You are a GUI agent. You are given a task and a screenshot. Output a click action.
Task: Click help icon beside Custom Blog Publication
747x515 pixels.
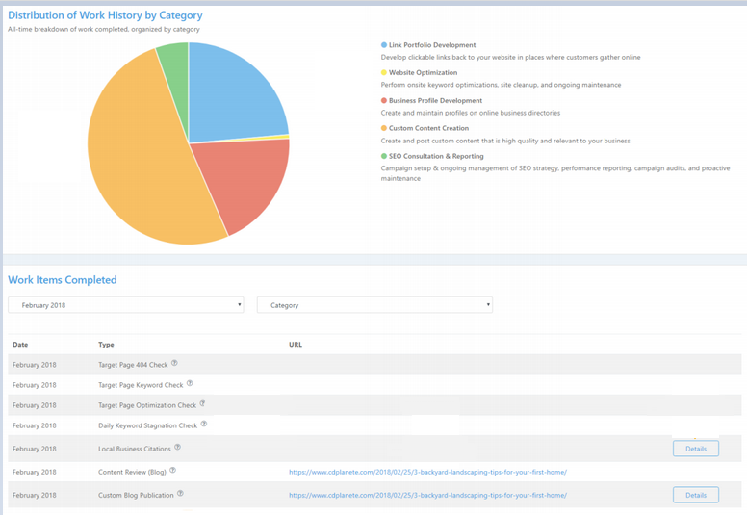coord(180,494)
